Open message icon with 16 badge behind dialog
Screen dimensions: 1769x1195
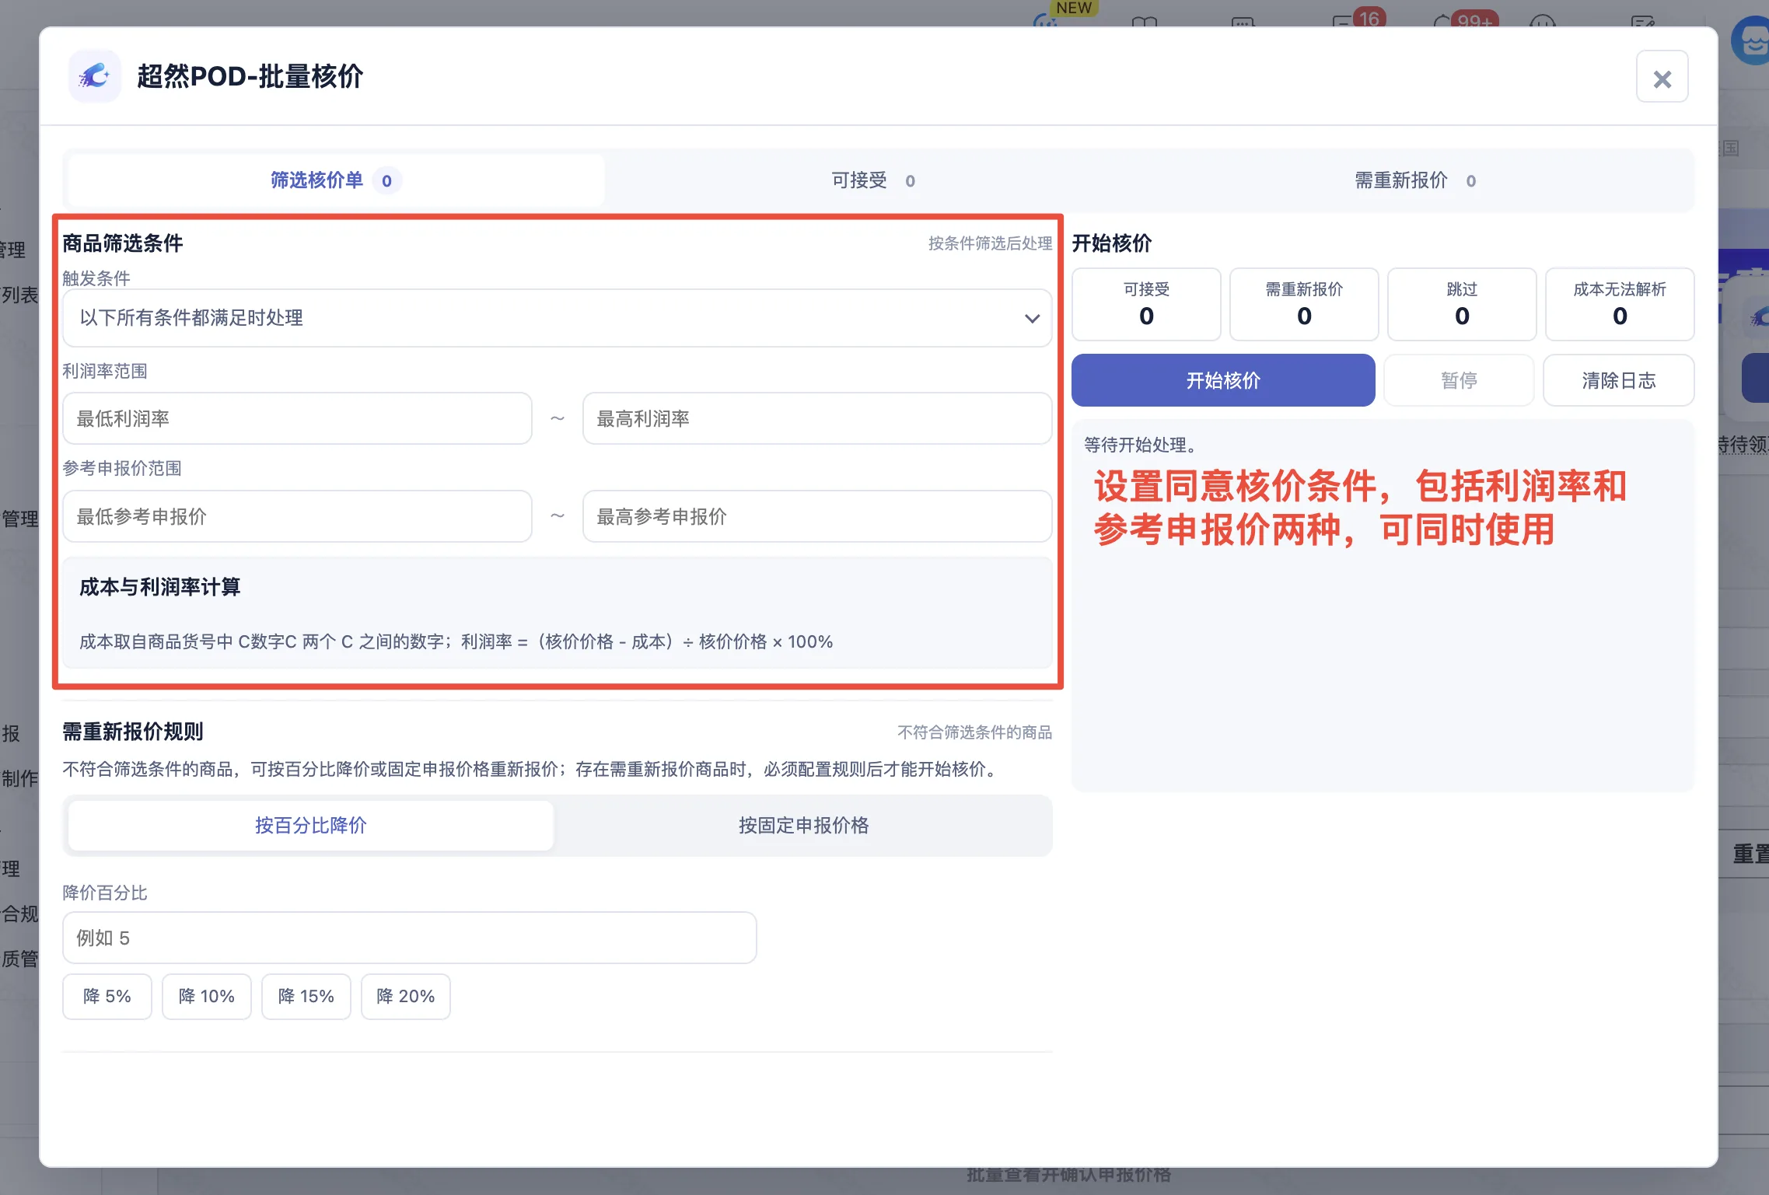pos(1359,18)
